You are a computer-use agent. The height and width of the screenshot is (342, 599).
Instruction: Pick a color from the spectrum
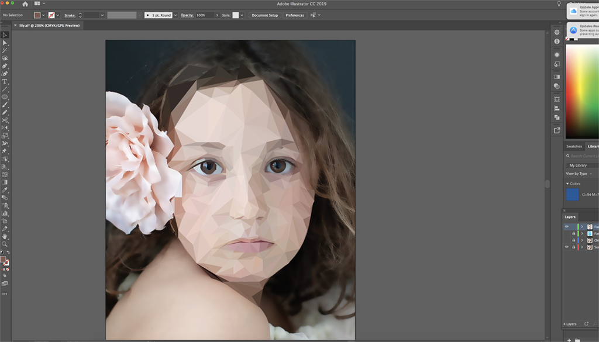click(x=582, y=91)
